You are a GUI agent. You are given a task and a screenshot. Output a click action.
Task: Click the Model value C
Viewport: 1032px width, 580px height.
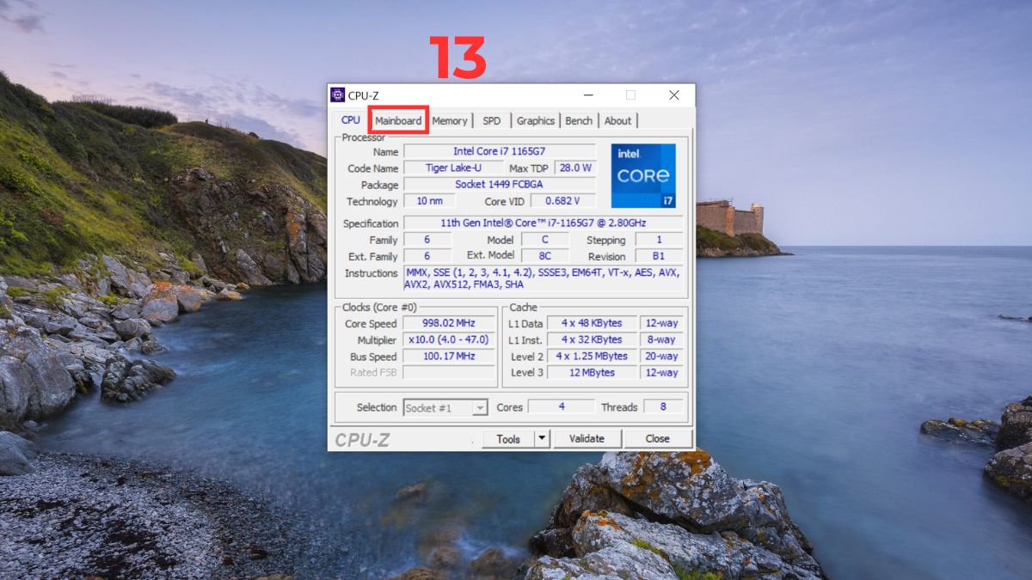544,240
